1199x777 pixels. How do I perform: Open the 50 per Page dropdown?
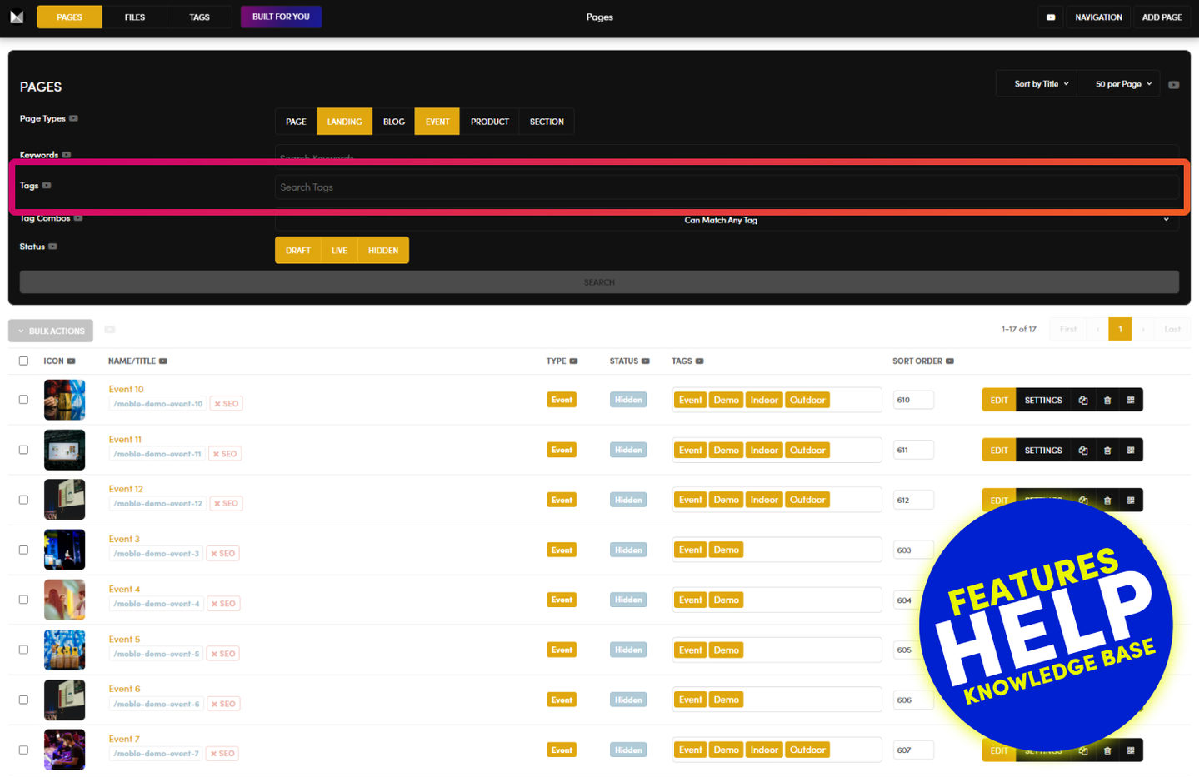pyautogui.click(x=1122, y=84)
